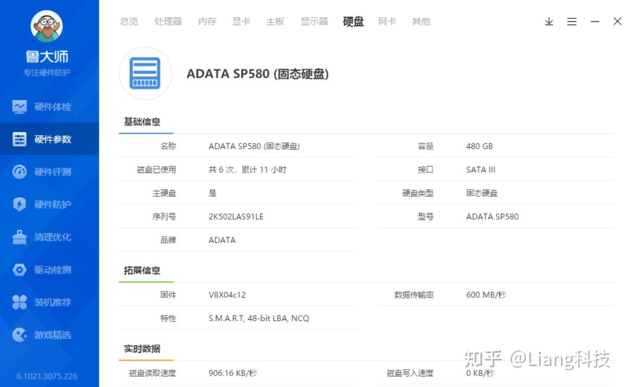Switch to the 显卡 tab
The height and width of the screenshot is (387, 626).
point(241,21)
